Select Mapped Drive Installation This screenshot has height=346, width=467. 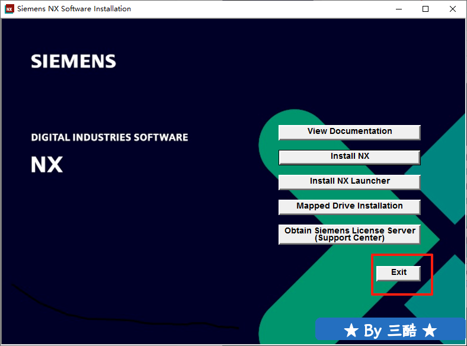349,207
